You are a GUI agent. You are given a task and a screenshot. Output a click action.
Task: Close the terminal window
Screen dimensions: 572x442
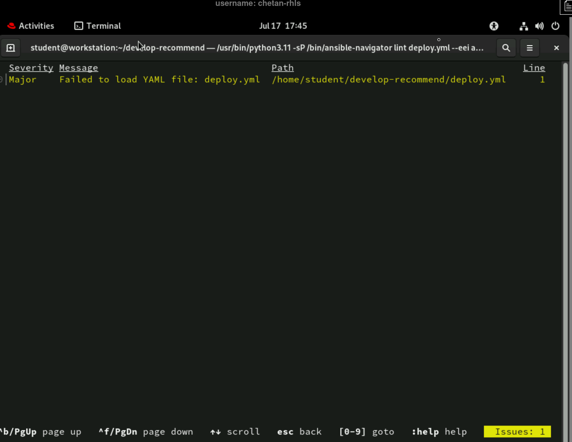pos(556,48)
